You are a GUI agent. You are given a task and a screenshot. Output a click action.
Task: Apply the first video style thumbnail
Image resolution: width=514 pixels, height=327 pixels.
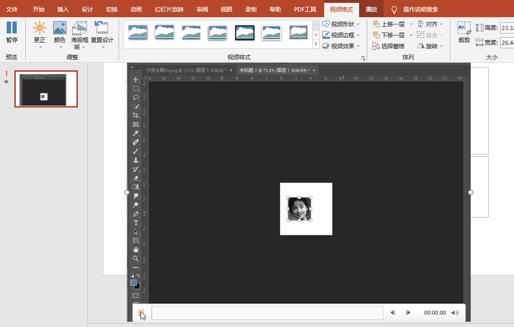(138, 33)
